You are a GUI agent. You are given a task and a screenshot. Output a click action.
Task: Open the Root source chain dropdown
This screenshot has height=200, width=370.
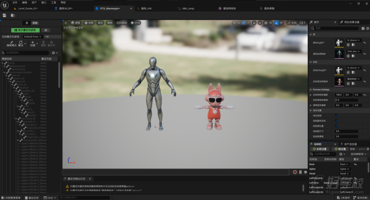pyautogui.click(x=344, y=164)
